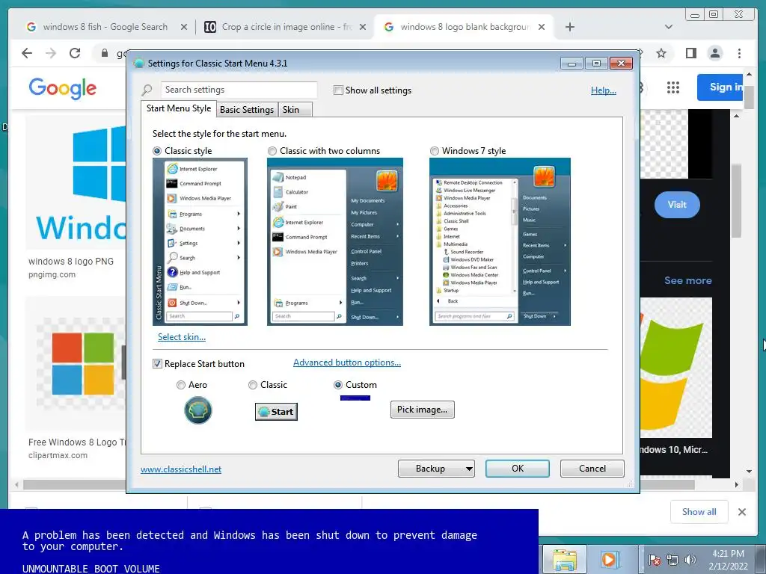Open the Select skin link
The image size is (766, 574).
[182, 337]
